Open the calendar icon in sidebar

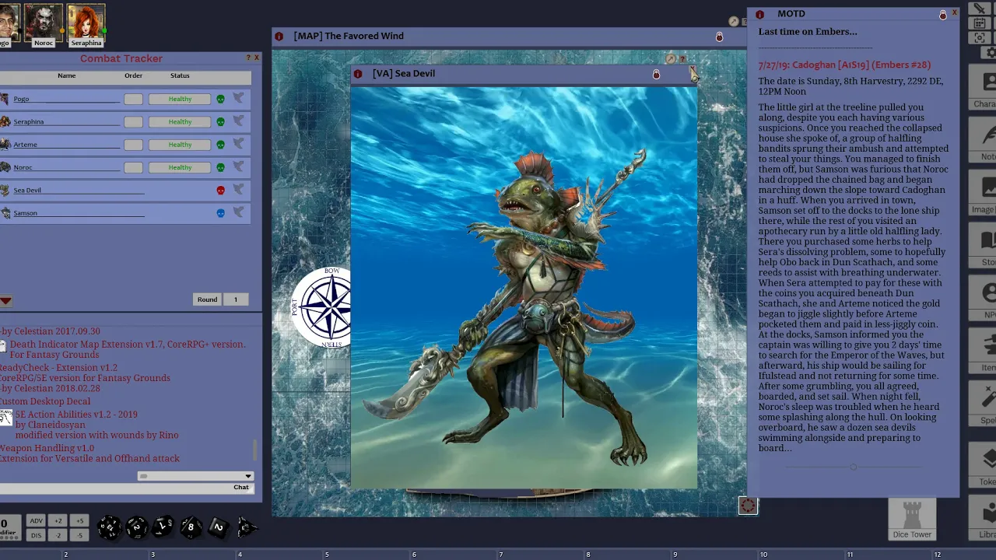[x=980, y=23]
